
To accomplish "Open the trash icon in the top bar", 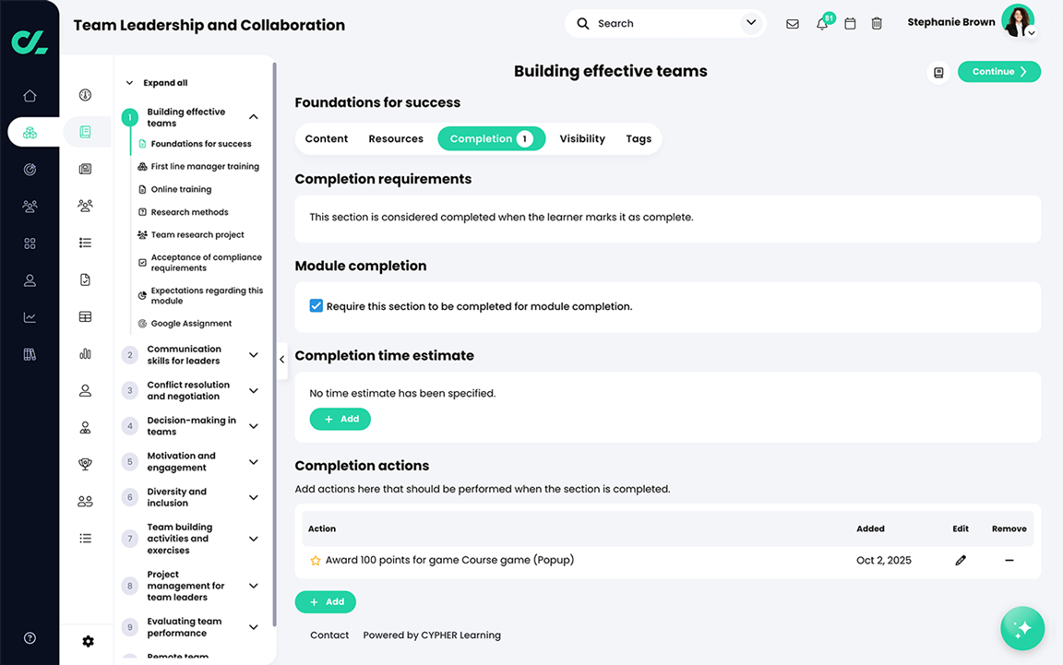I will click(x=877, y=23).
